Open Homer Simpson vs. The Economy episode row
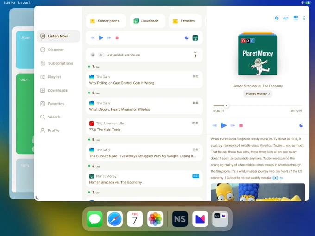This screenshot has height=236, width=315. (x=144, y=179)
